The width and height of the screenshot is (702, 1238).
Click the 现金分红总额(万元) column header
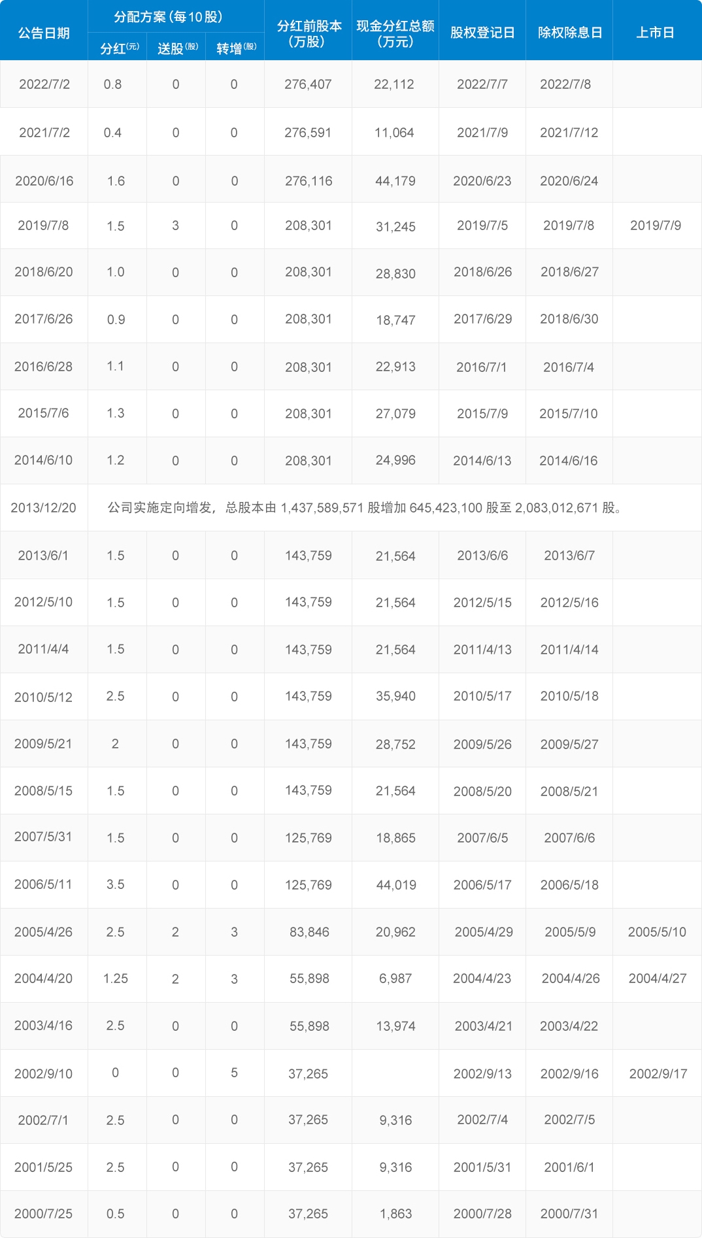[x=395, y=33]
